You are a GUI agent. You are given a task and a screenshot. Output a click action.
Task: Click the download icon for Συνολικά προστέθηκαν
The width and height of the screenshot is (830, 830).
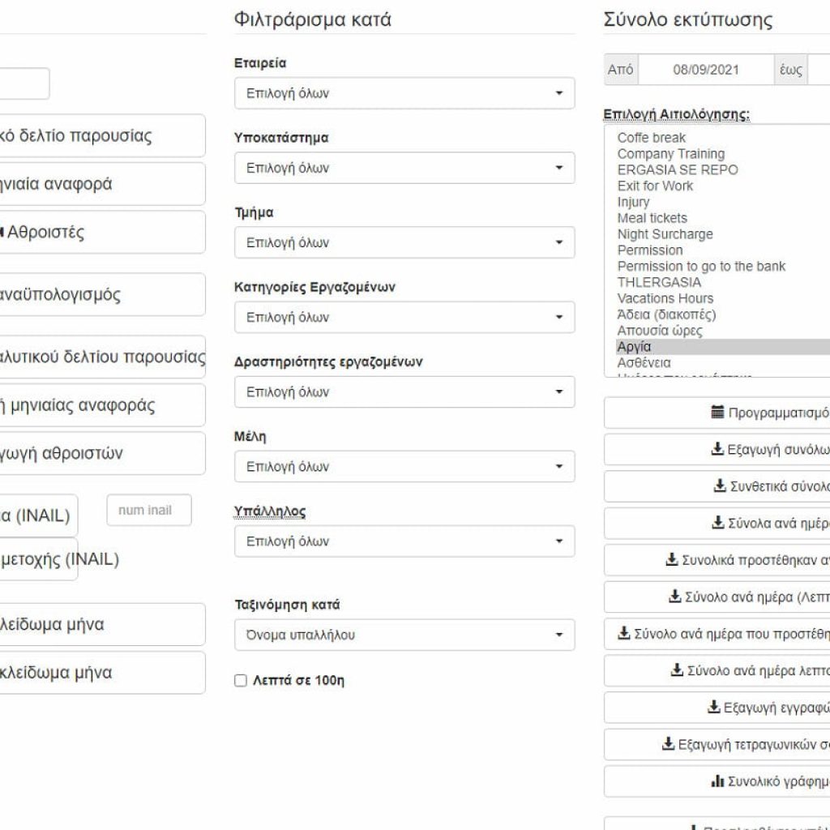click(672, 559)
